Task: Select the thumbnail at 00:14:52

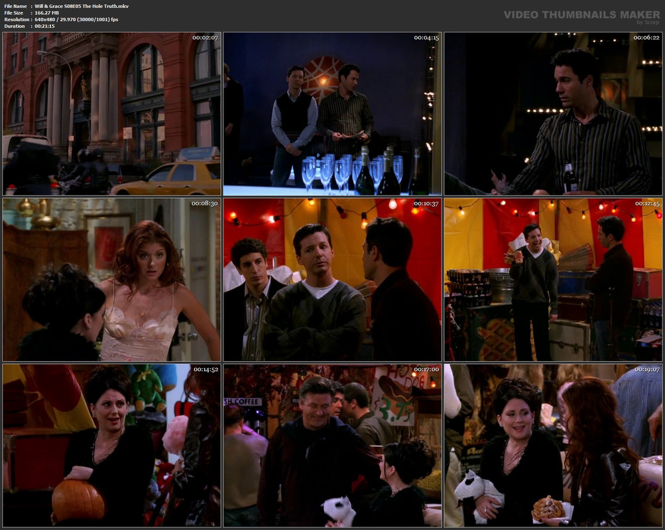Action: (x=111, y=445)
